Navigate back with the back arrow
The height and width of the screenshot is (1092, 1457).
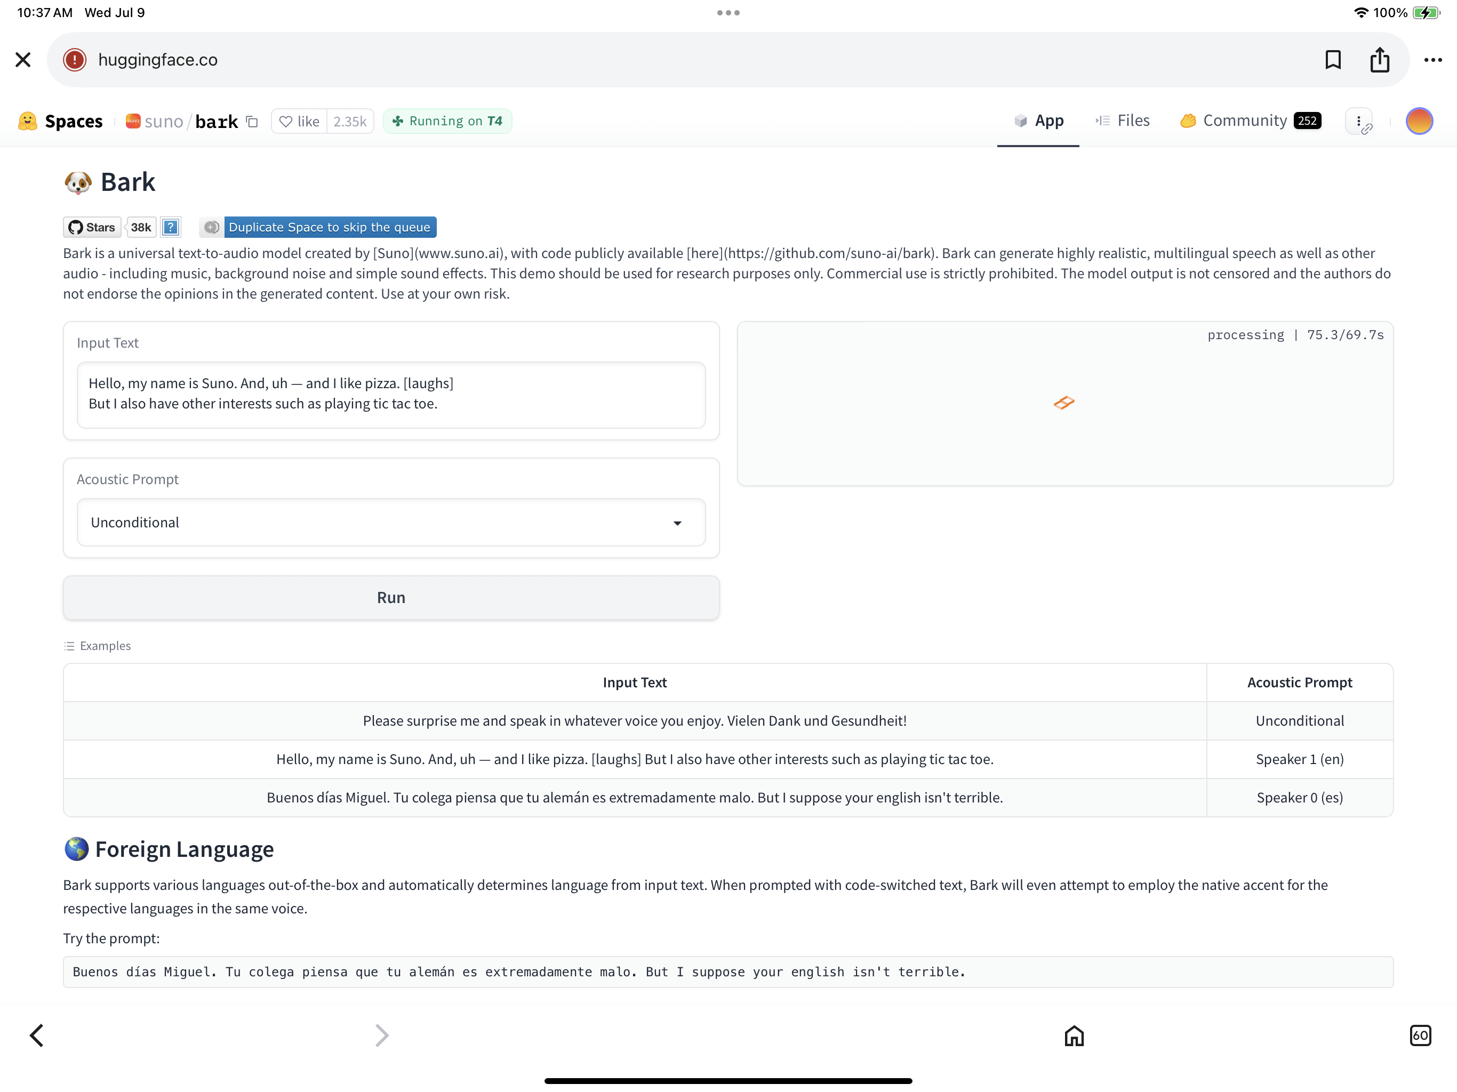(37, 1035)
